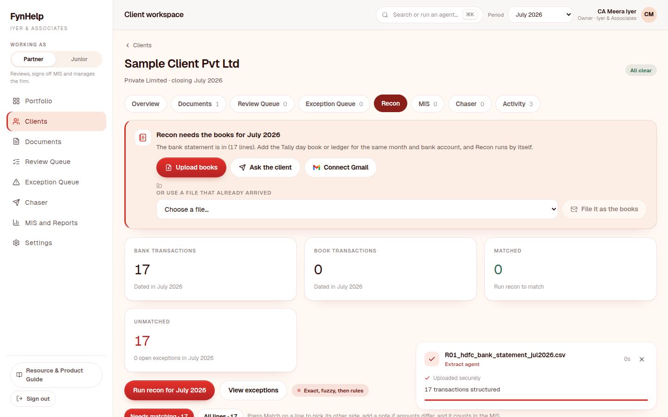The height and width of the screenshot is (417, 668).
Task: Go back using the Clients chevron
Action: coord(128,45)
